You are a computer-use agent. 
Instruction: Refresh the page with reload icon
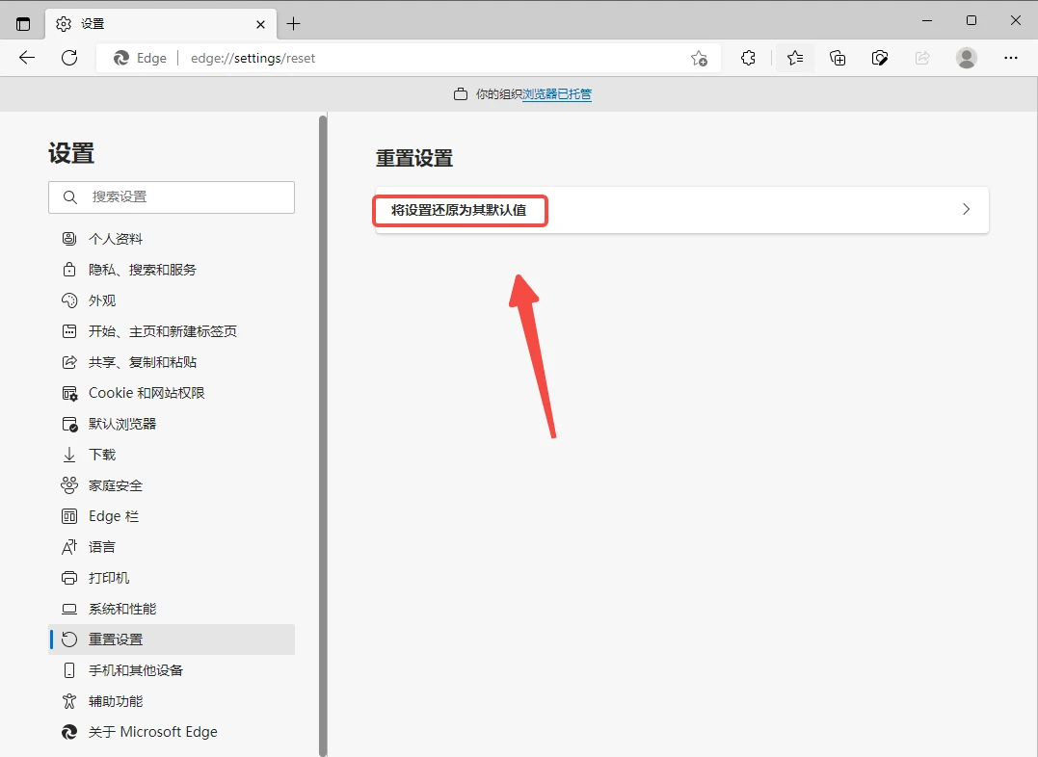(x=69, y=58)
